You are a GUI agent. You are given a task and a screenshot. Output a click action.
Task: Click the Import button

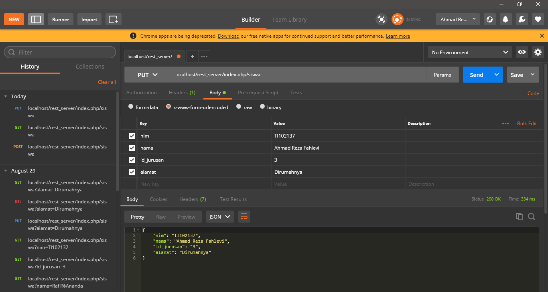(x=89, y=19)
